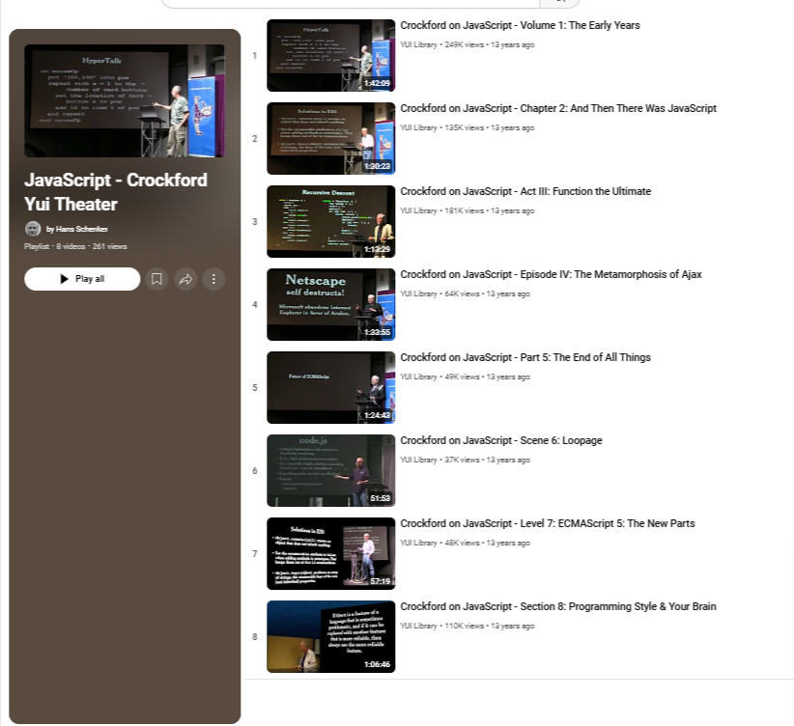Screen dimensions: 794x726
Task: Click the 1:33:55 duration badge
Action: coord(378,332)
